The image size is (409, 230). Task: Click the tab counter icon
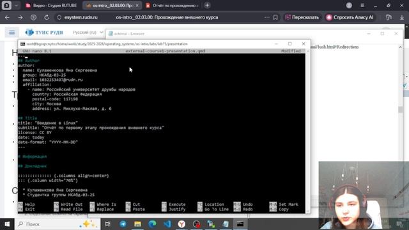point(6,6)
